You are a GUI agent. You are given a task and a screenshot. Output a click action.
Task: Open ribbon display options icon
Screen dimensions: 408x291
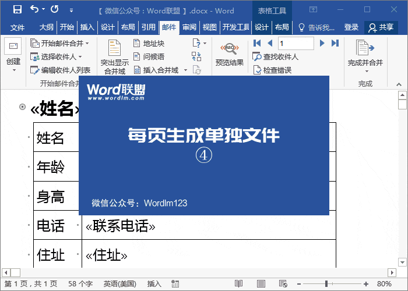(314, 10)
